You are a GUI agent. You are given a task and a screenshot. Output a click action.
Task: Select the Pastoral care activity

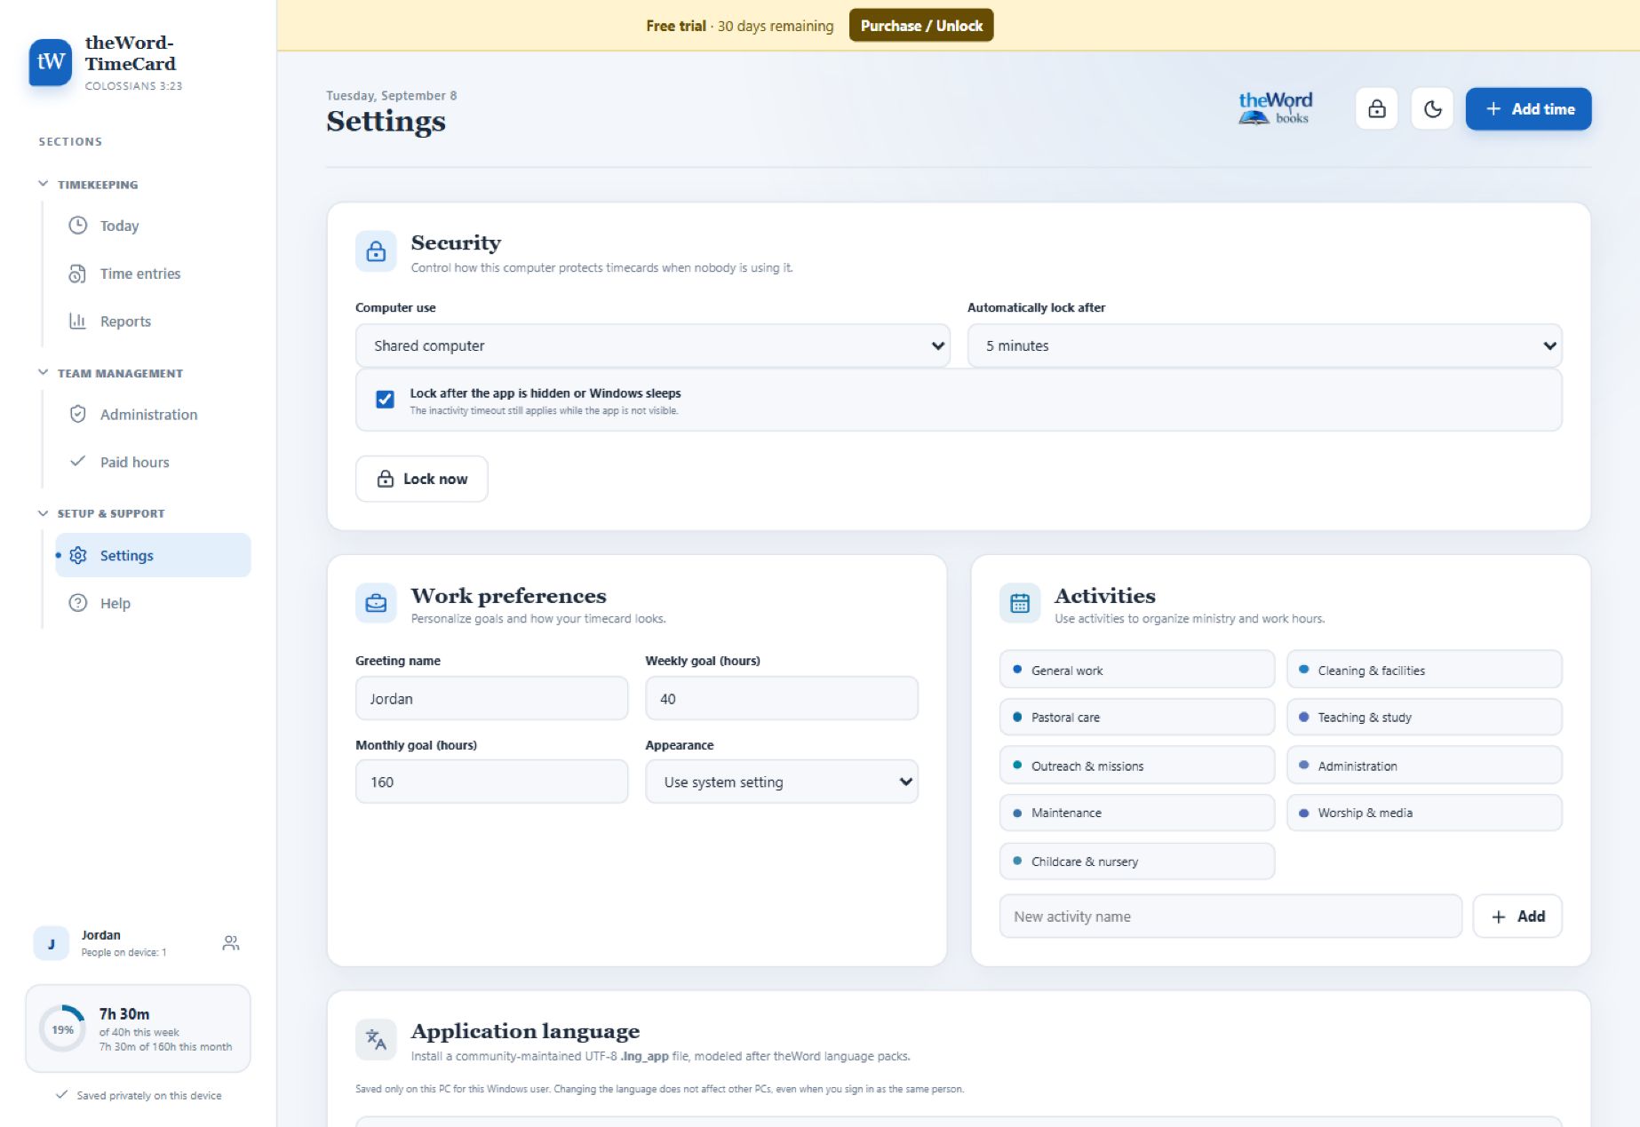(x=1137, y=717)
